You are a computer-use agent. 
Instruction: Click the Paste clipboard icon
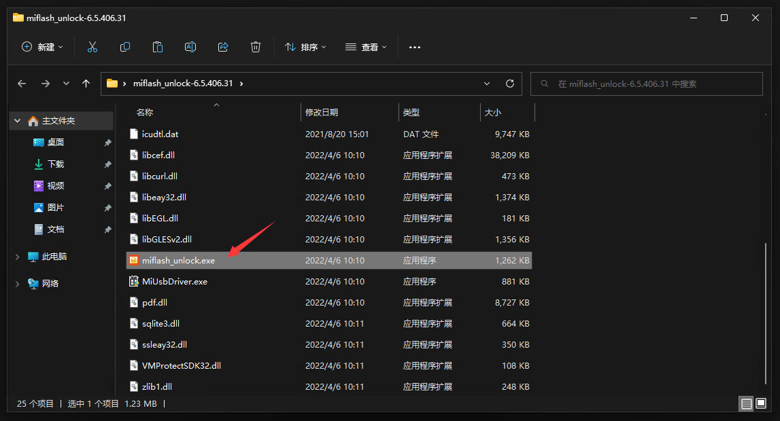coord(158,47)
